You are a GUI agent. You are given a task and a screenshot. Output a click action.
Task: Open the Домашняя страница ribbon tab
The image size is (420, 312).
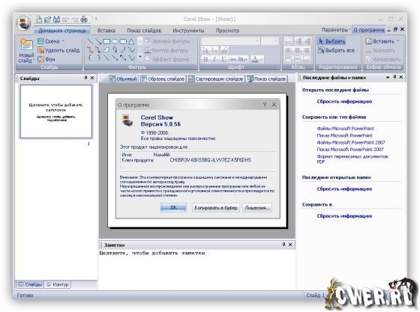point(61,31)
